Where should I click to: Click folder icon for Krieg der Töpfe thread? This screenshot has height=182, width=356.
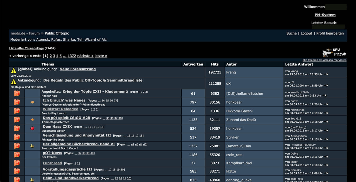click(x=17, y=93)
